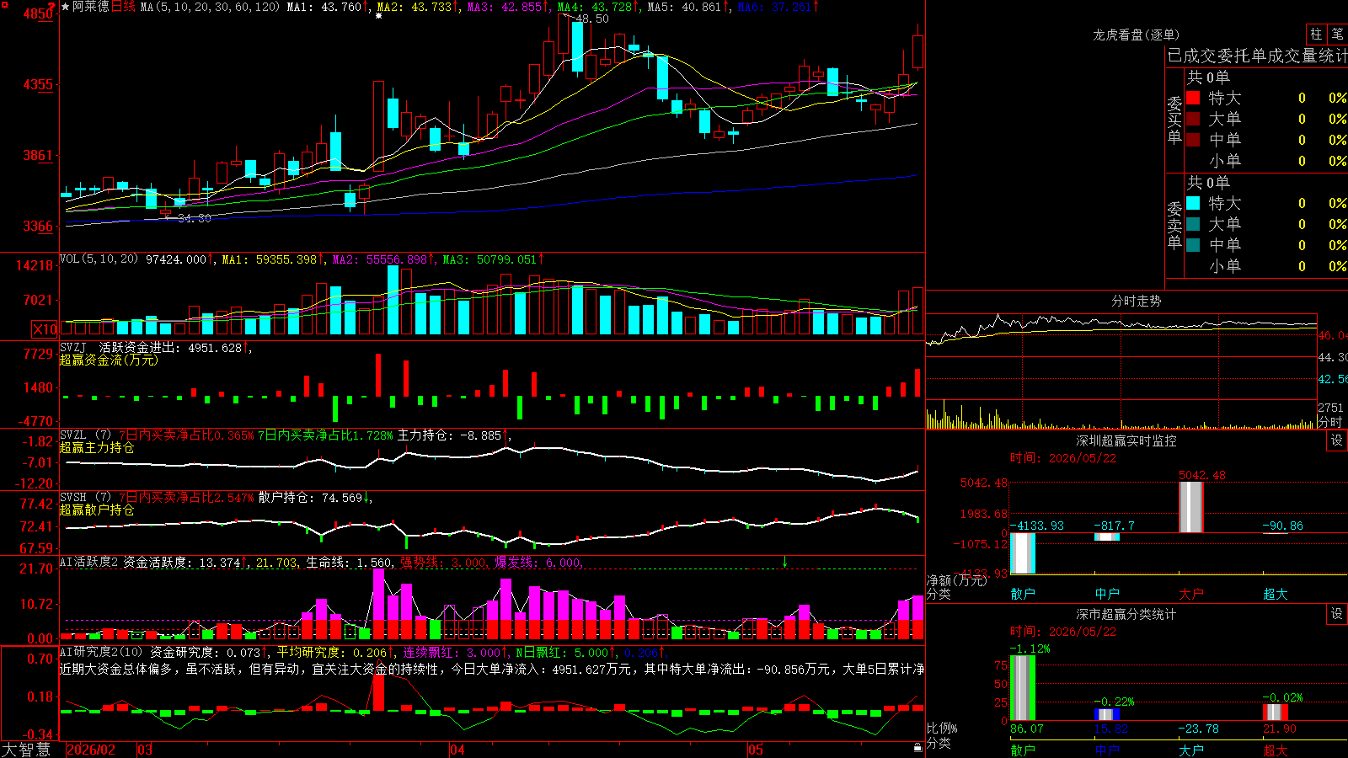Click the 委卖单 section label
1348x758 pixels.
pos(1174,225)
